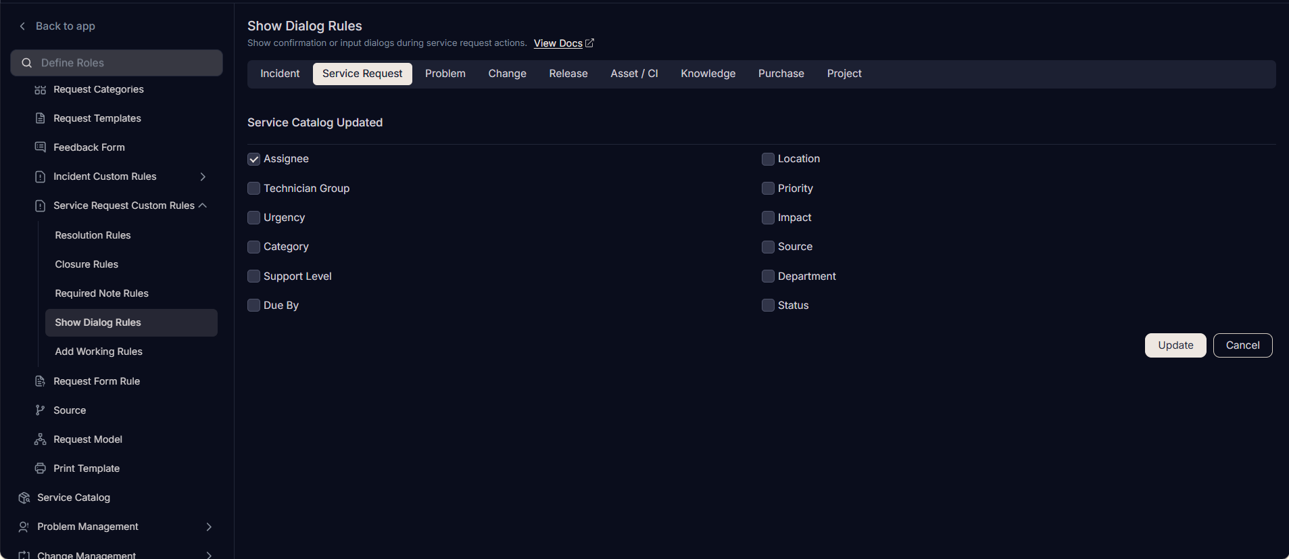The width and height of the screenshot is (1289, 559).
Task: Toggle the Status checkbox
Action: (768, 306)
